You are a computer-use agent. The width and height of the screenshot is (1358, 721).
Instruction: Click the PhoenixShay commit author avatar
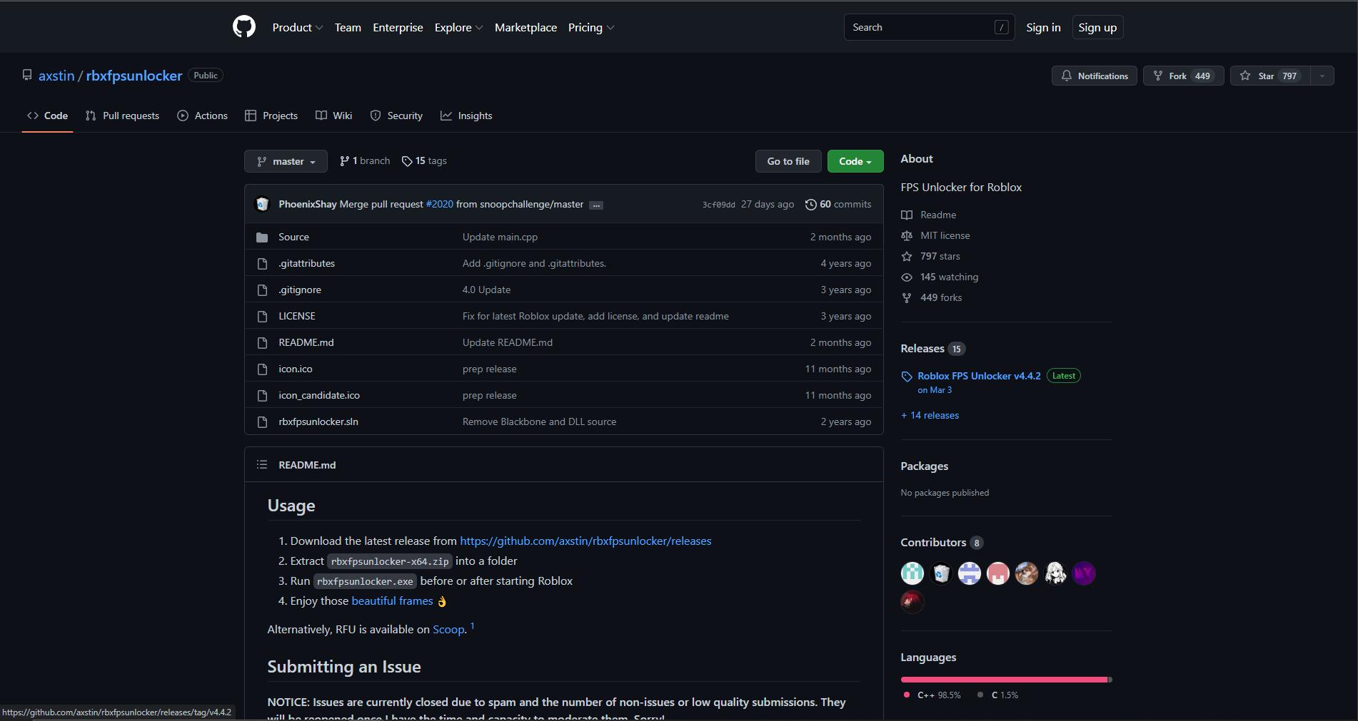click(262, 204)
